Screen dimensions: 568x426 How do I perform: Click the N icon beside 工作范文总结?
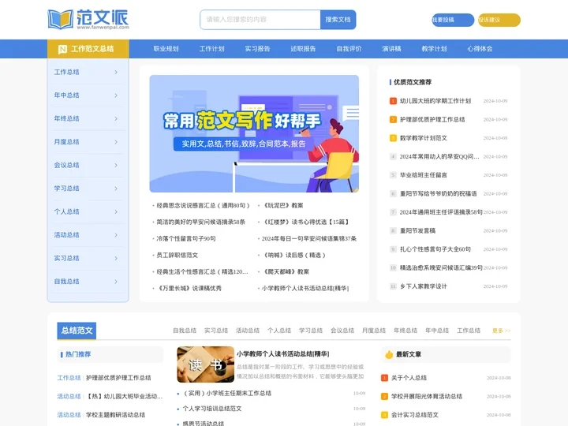[62, 49]
